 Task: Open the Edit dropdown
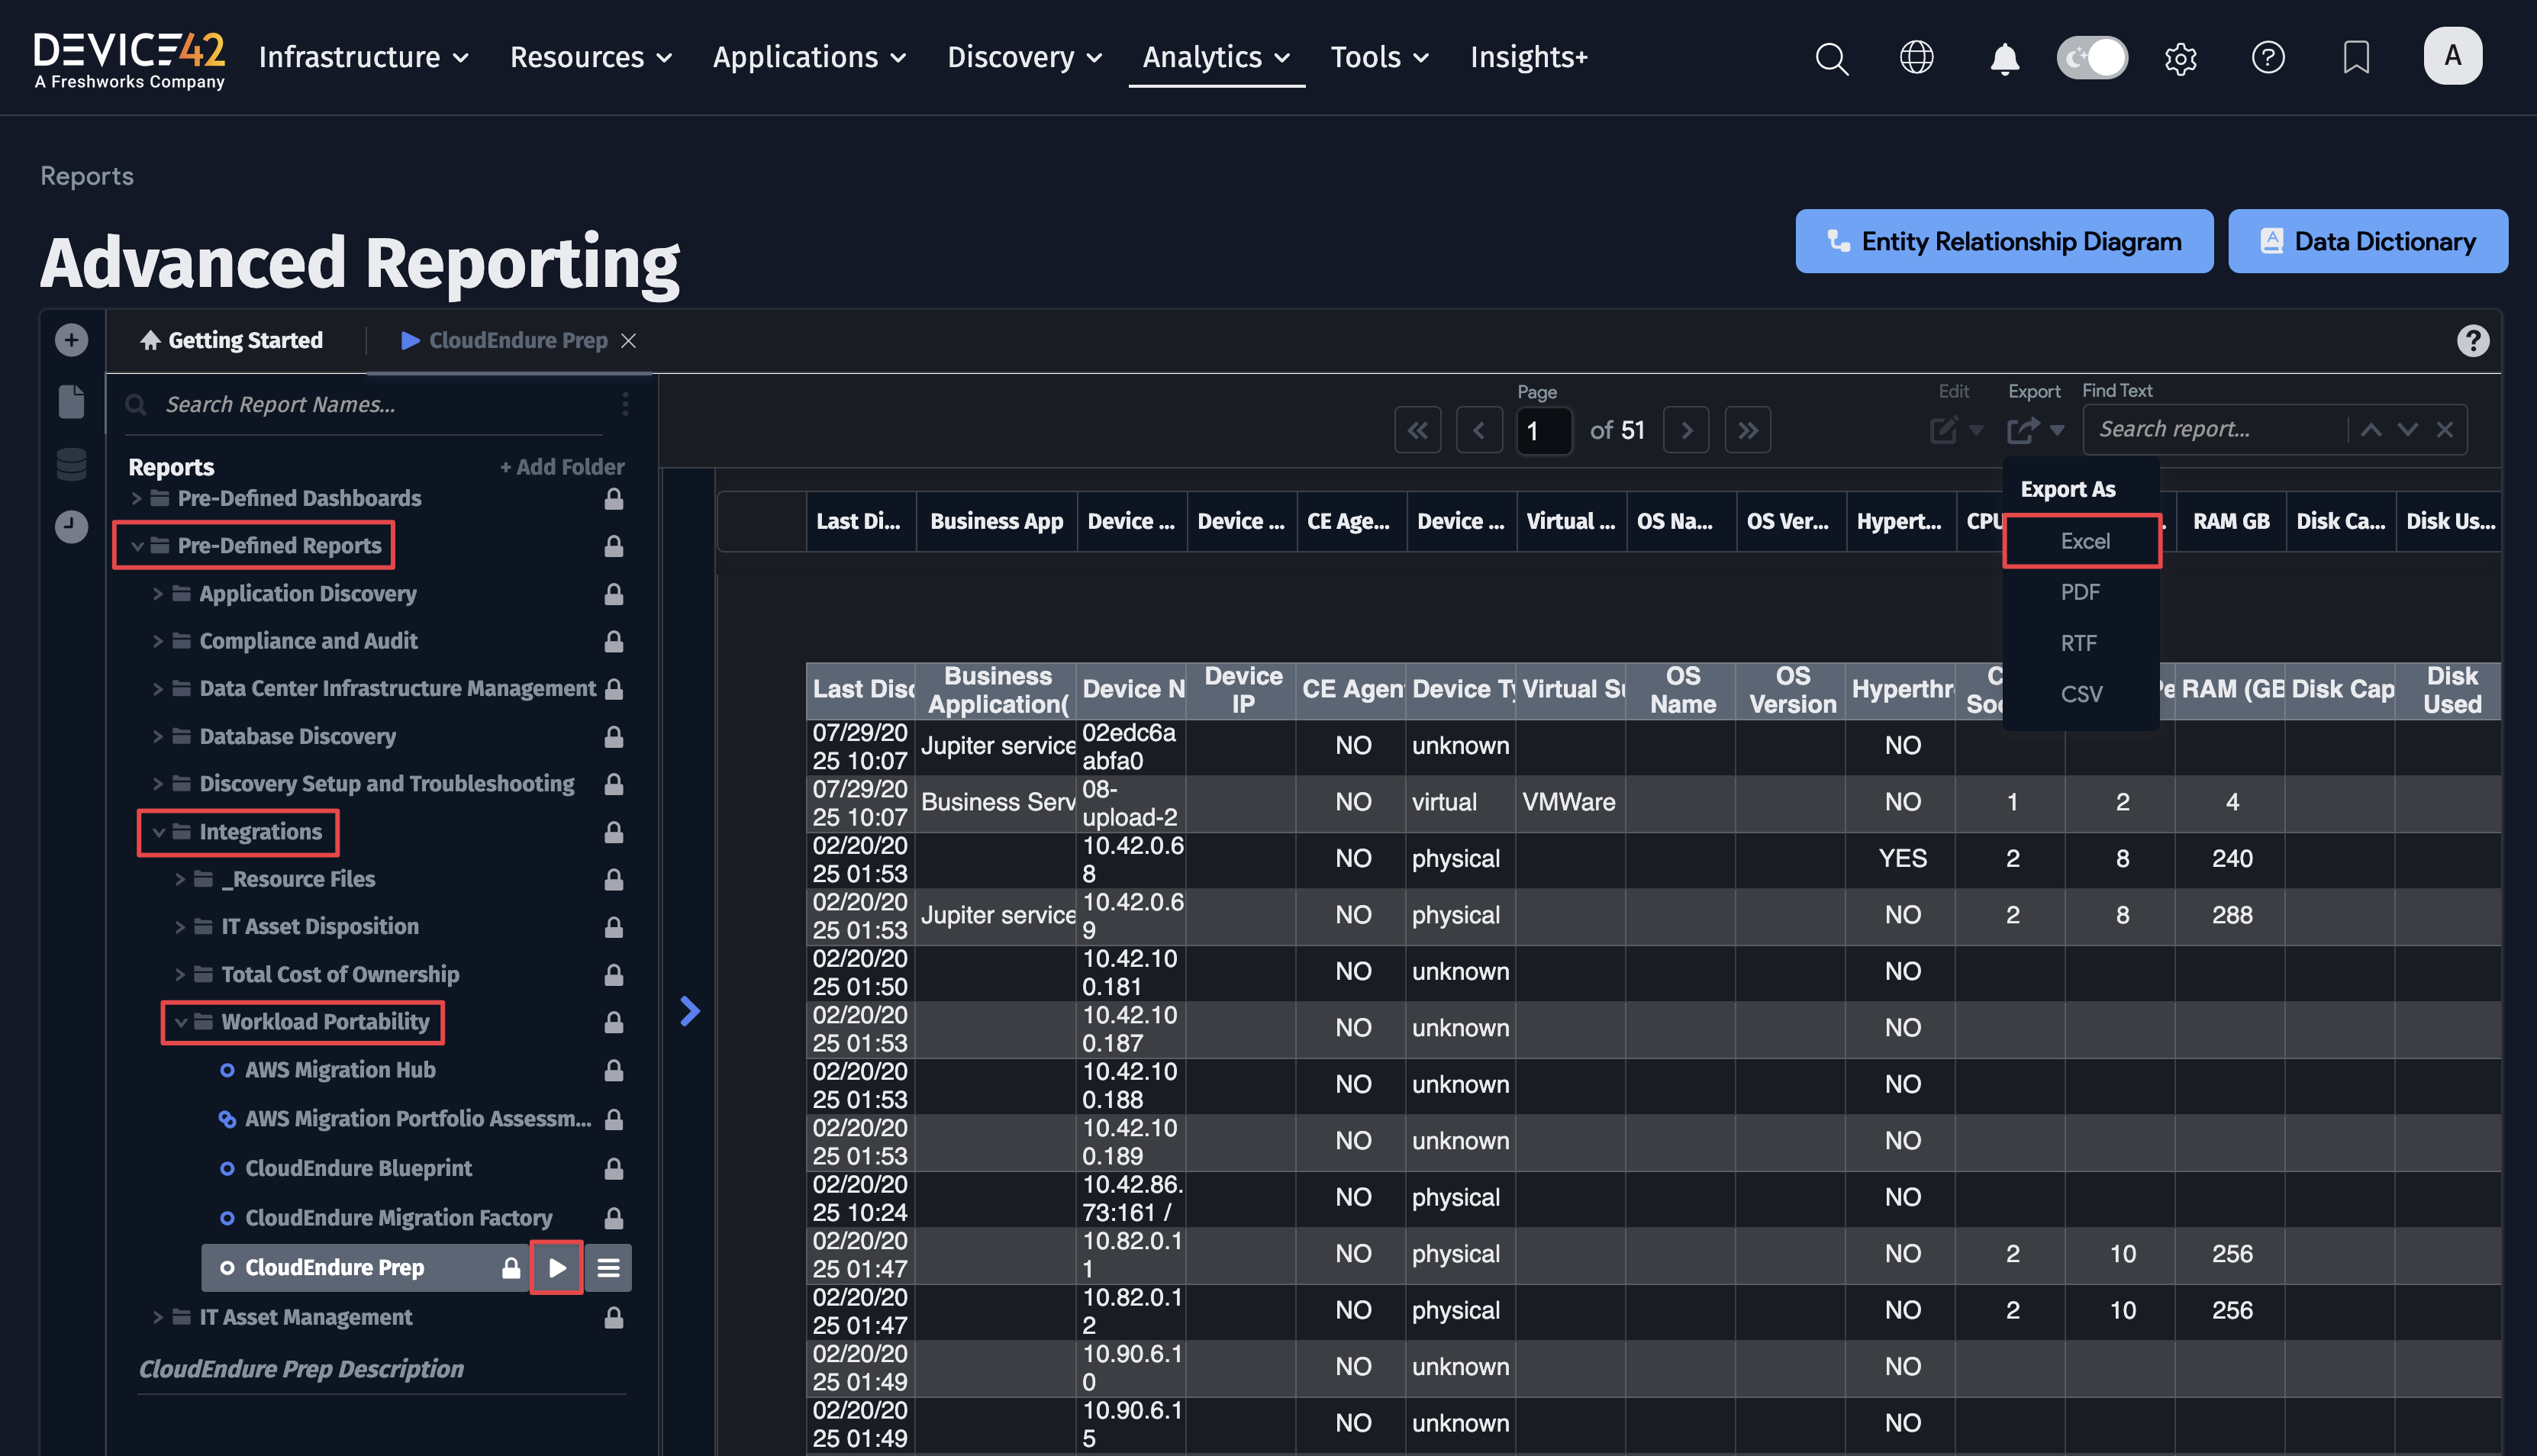1956,430
